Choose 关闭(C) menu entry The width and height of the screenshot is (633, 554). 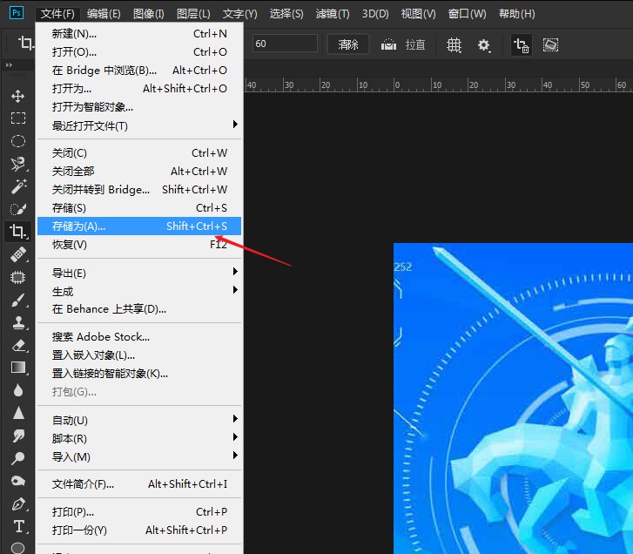point(139,153)
